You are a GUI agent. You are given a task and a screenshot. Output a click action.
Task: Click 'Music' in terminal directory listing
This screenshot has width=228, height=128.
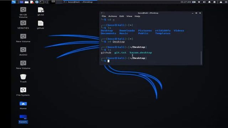124,33
